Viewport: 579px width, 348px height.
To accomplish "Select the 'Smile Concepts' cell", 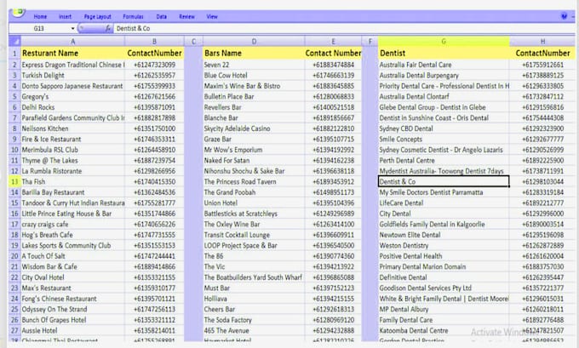I will click(x=444, y=140).
